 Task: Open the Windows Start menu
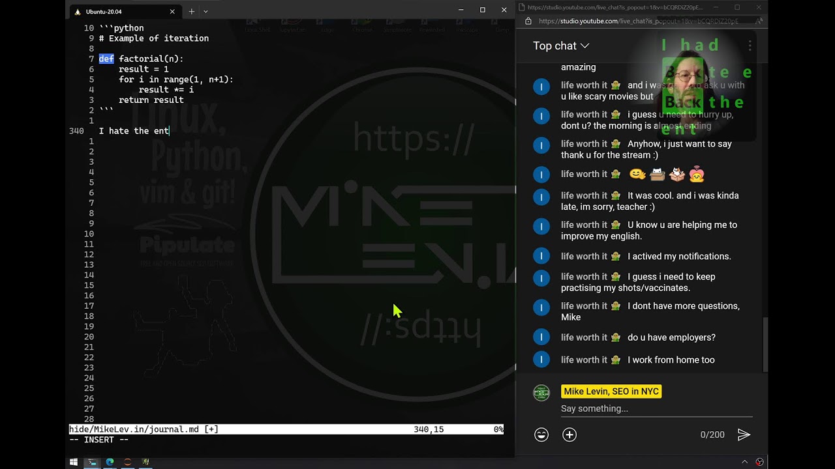coord(74,462)
